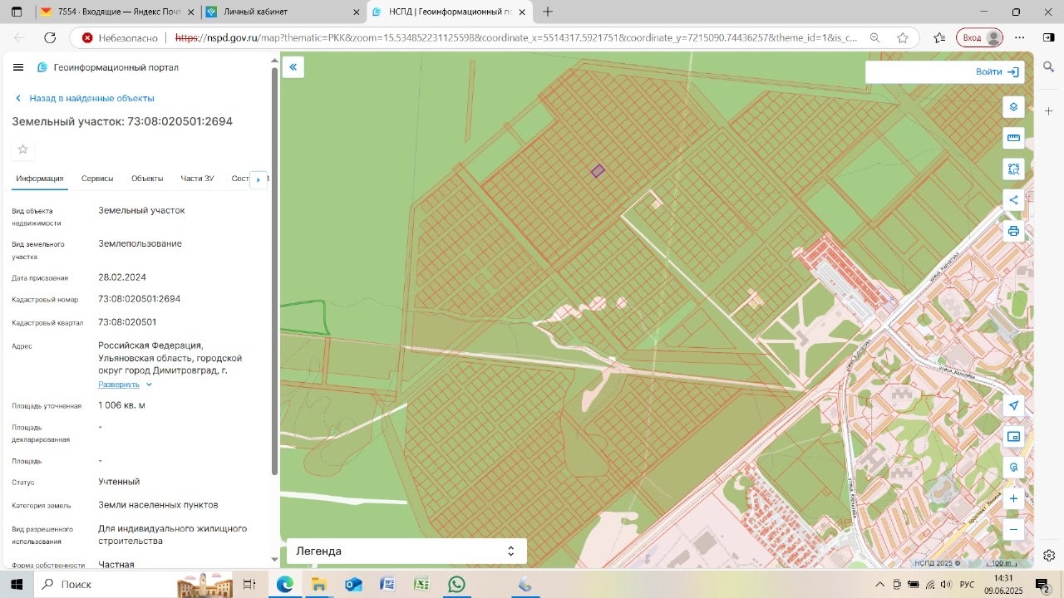Print the map using printer icon
The width and height of the screenshot is (1064, 598).
pos(1013,231)
